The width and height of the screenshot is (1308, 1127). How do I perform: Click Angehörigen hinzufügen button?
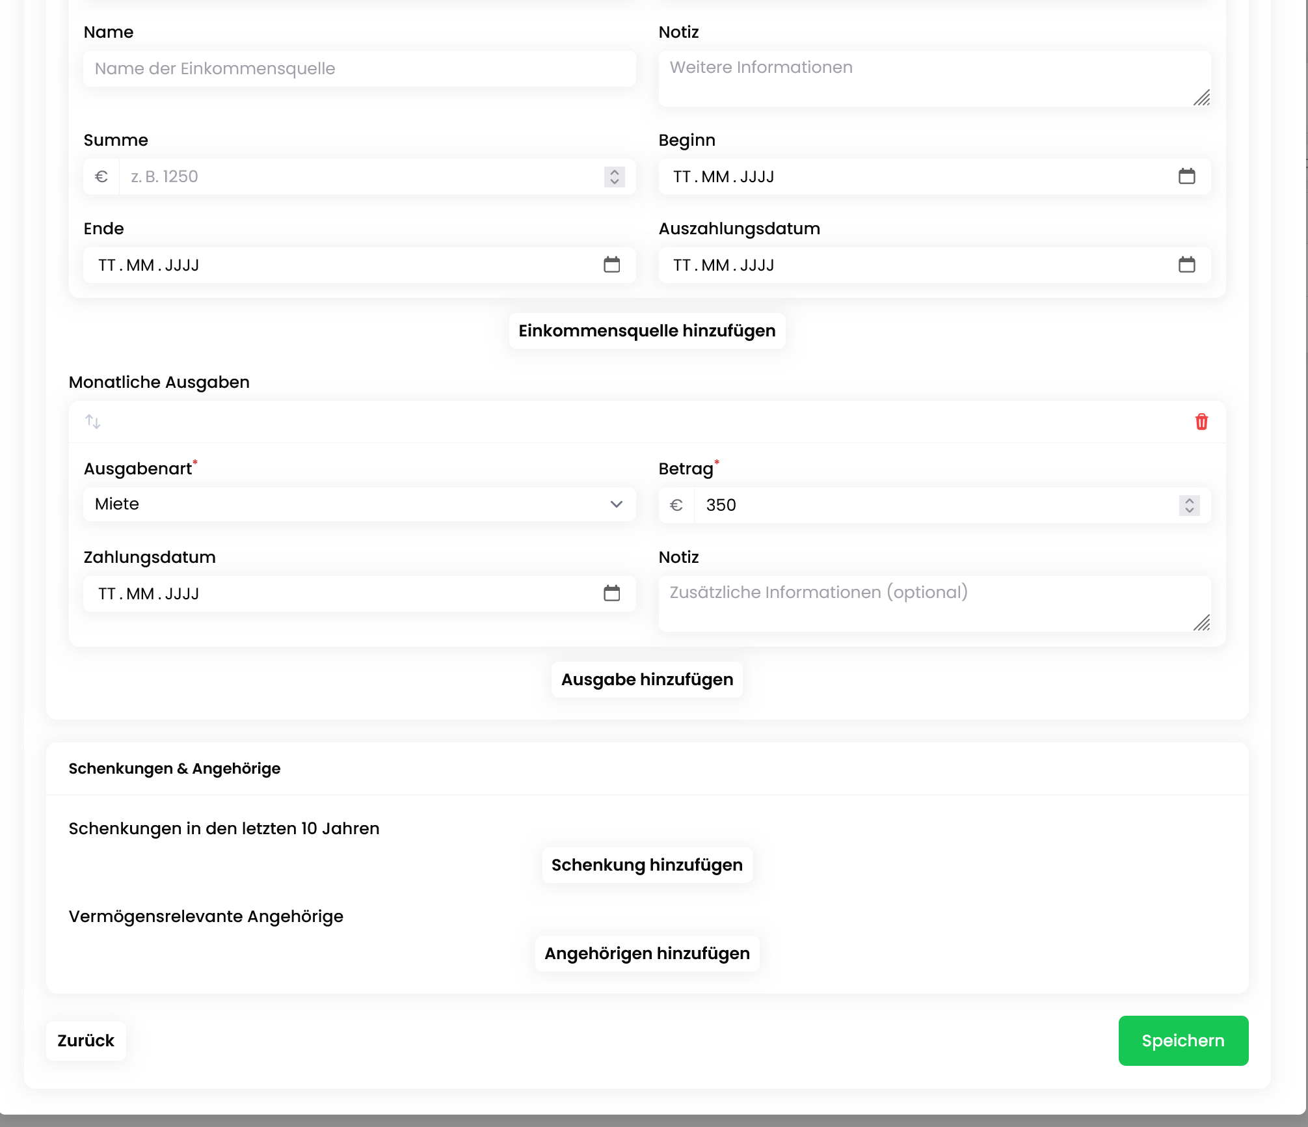[647, 953]
